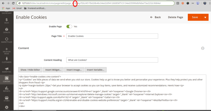
Task: Go to the Customers section
Action: (6, 60)
